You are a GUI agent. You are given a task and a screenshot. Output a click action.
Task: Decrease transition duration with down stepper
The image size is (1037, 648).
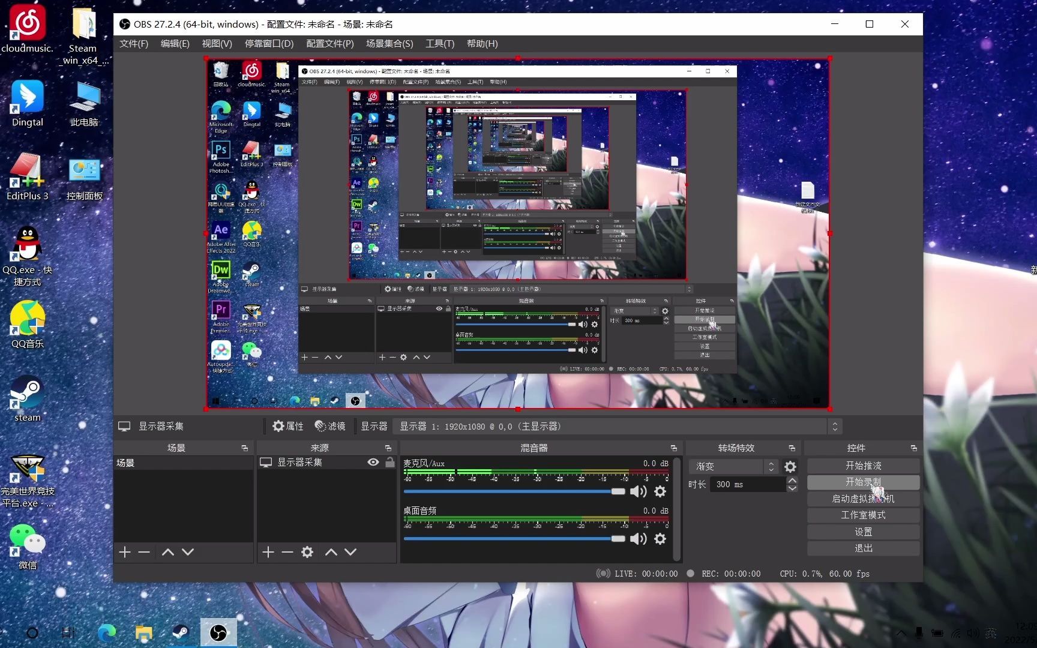(792, 488)
